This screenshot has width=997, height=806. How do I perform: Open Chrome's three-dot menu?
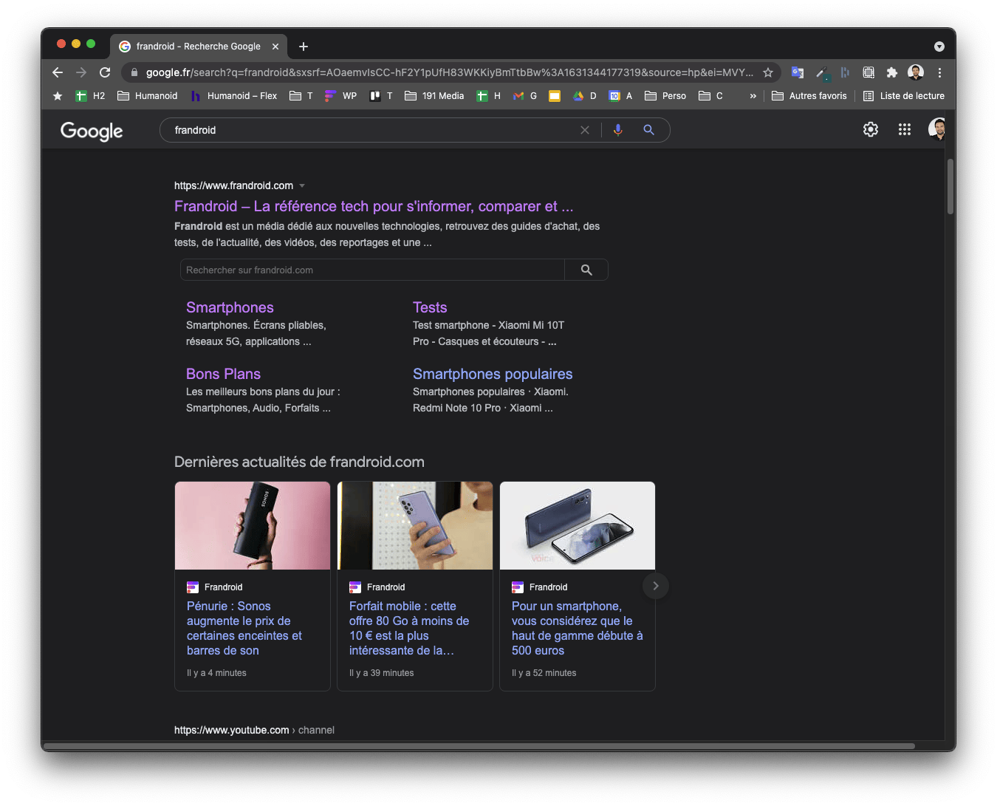(939, 72)
